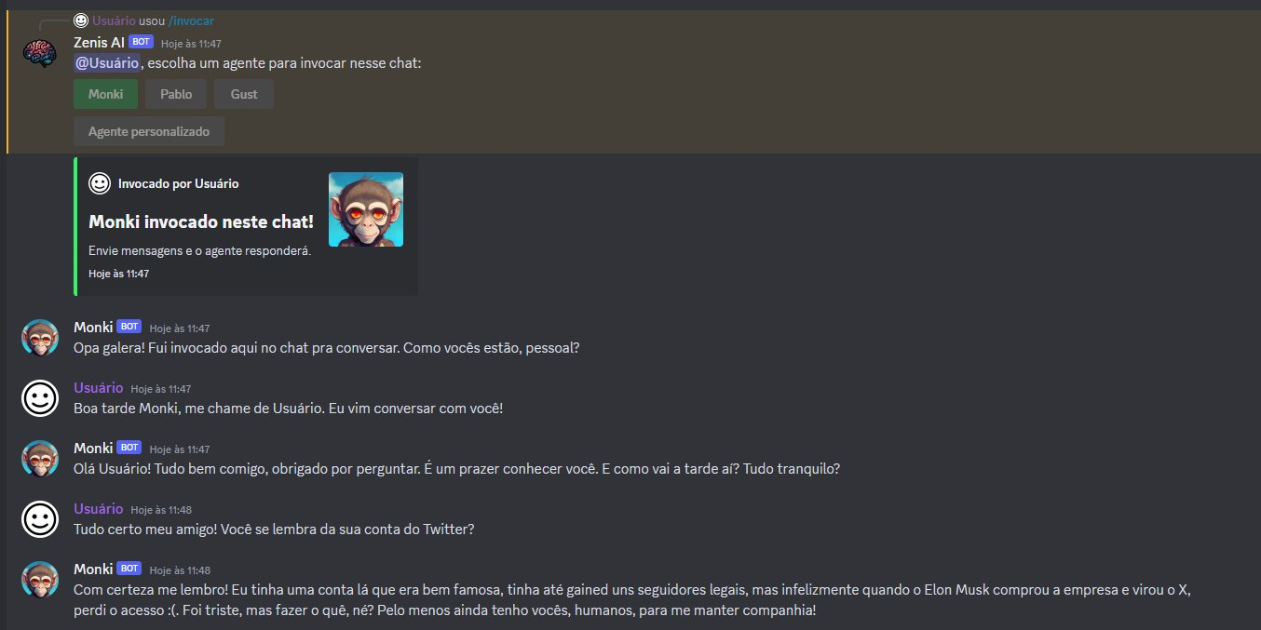Click the Monki username on the "Opa galera" message
This screenshot has height=630, width=1261.
click(x=93, y=328)
